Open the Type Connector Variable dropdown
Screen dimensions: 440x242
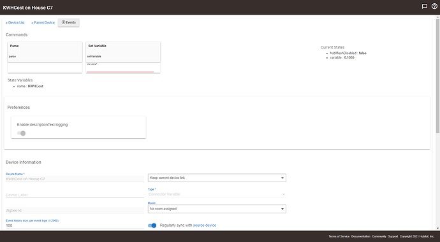point(217,194)
